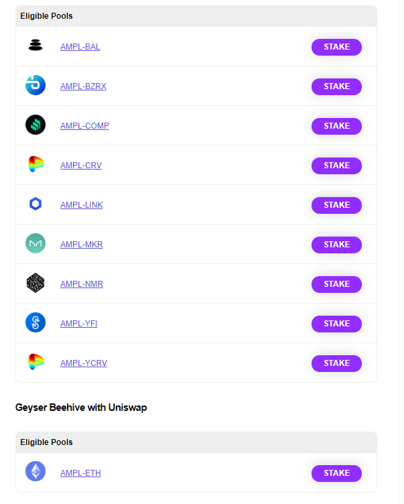404x504 pixels.
Task: Stake in the AMPL-YFI pool
Action: [x=336, y=324]
